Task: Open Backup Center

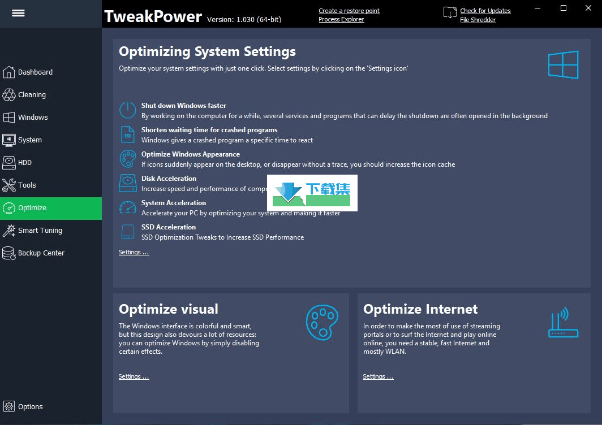Action: (51, 253)
